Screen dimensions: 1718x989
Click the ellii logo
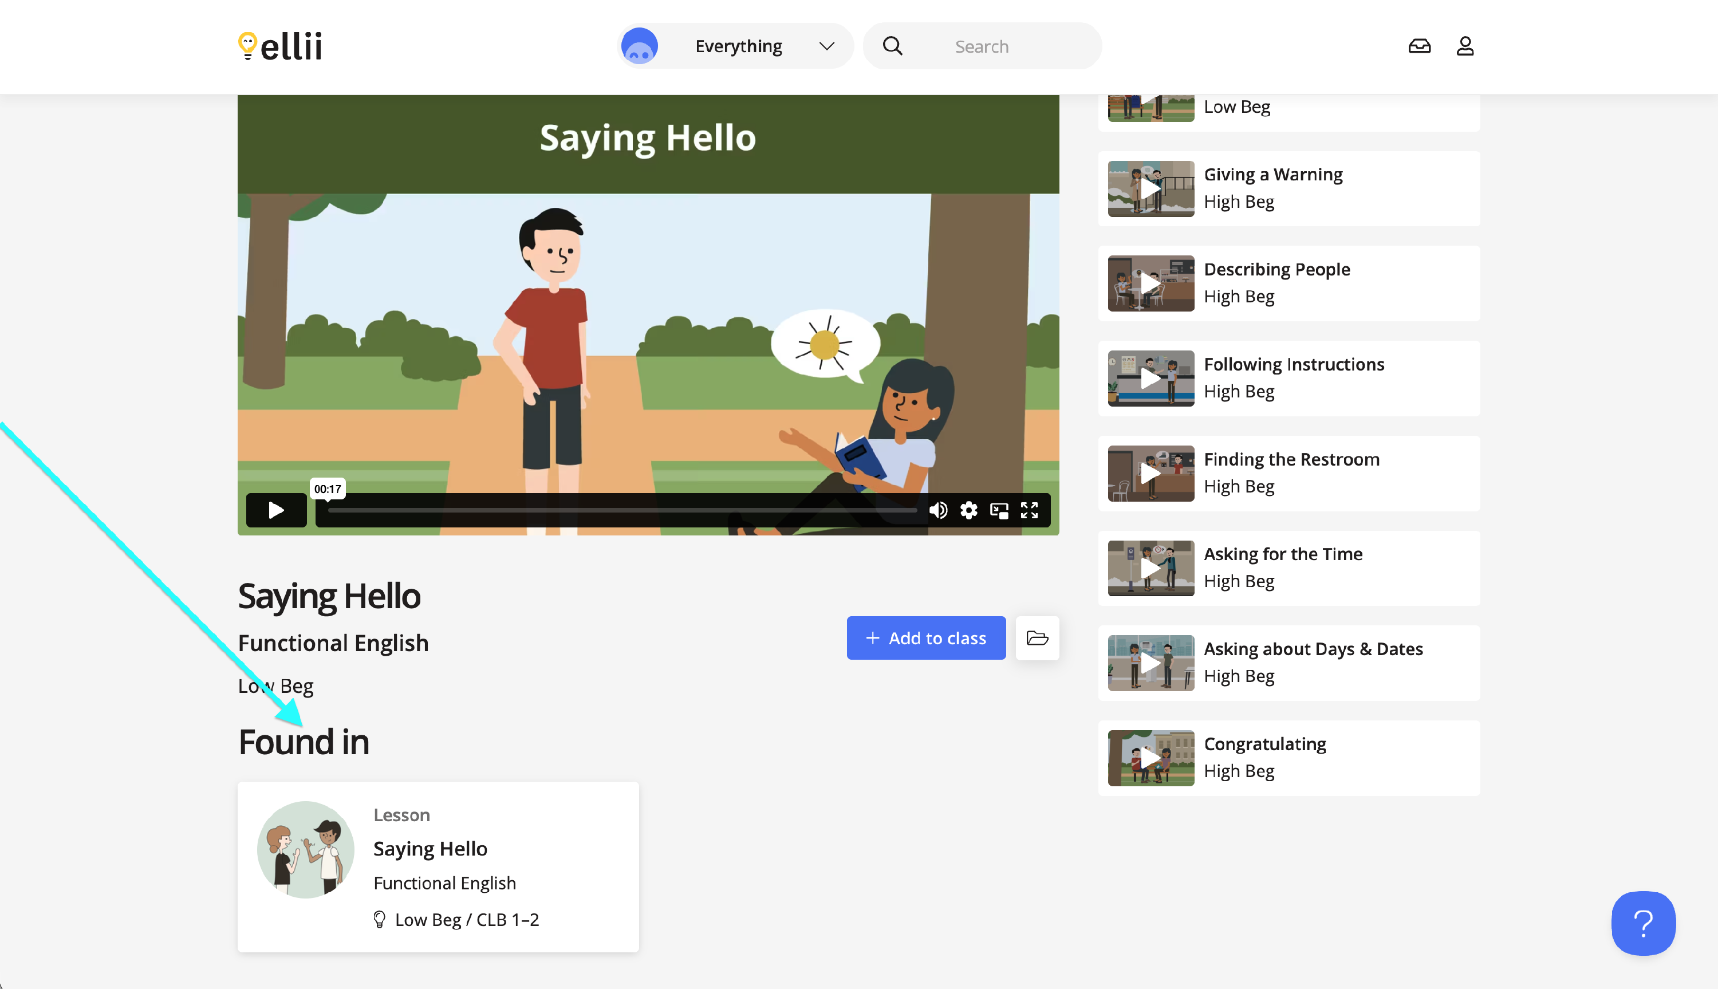pos(280,46)
